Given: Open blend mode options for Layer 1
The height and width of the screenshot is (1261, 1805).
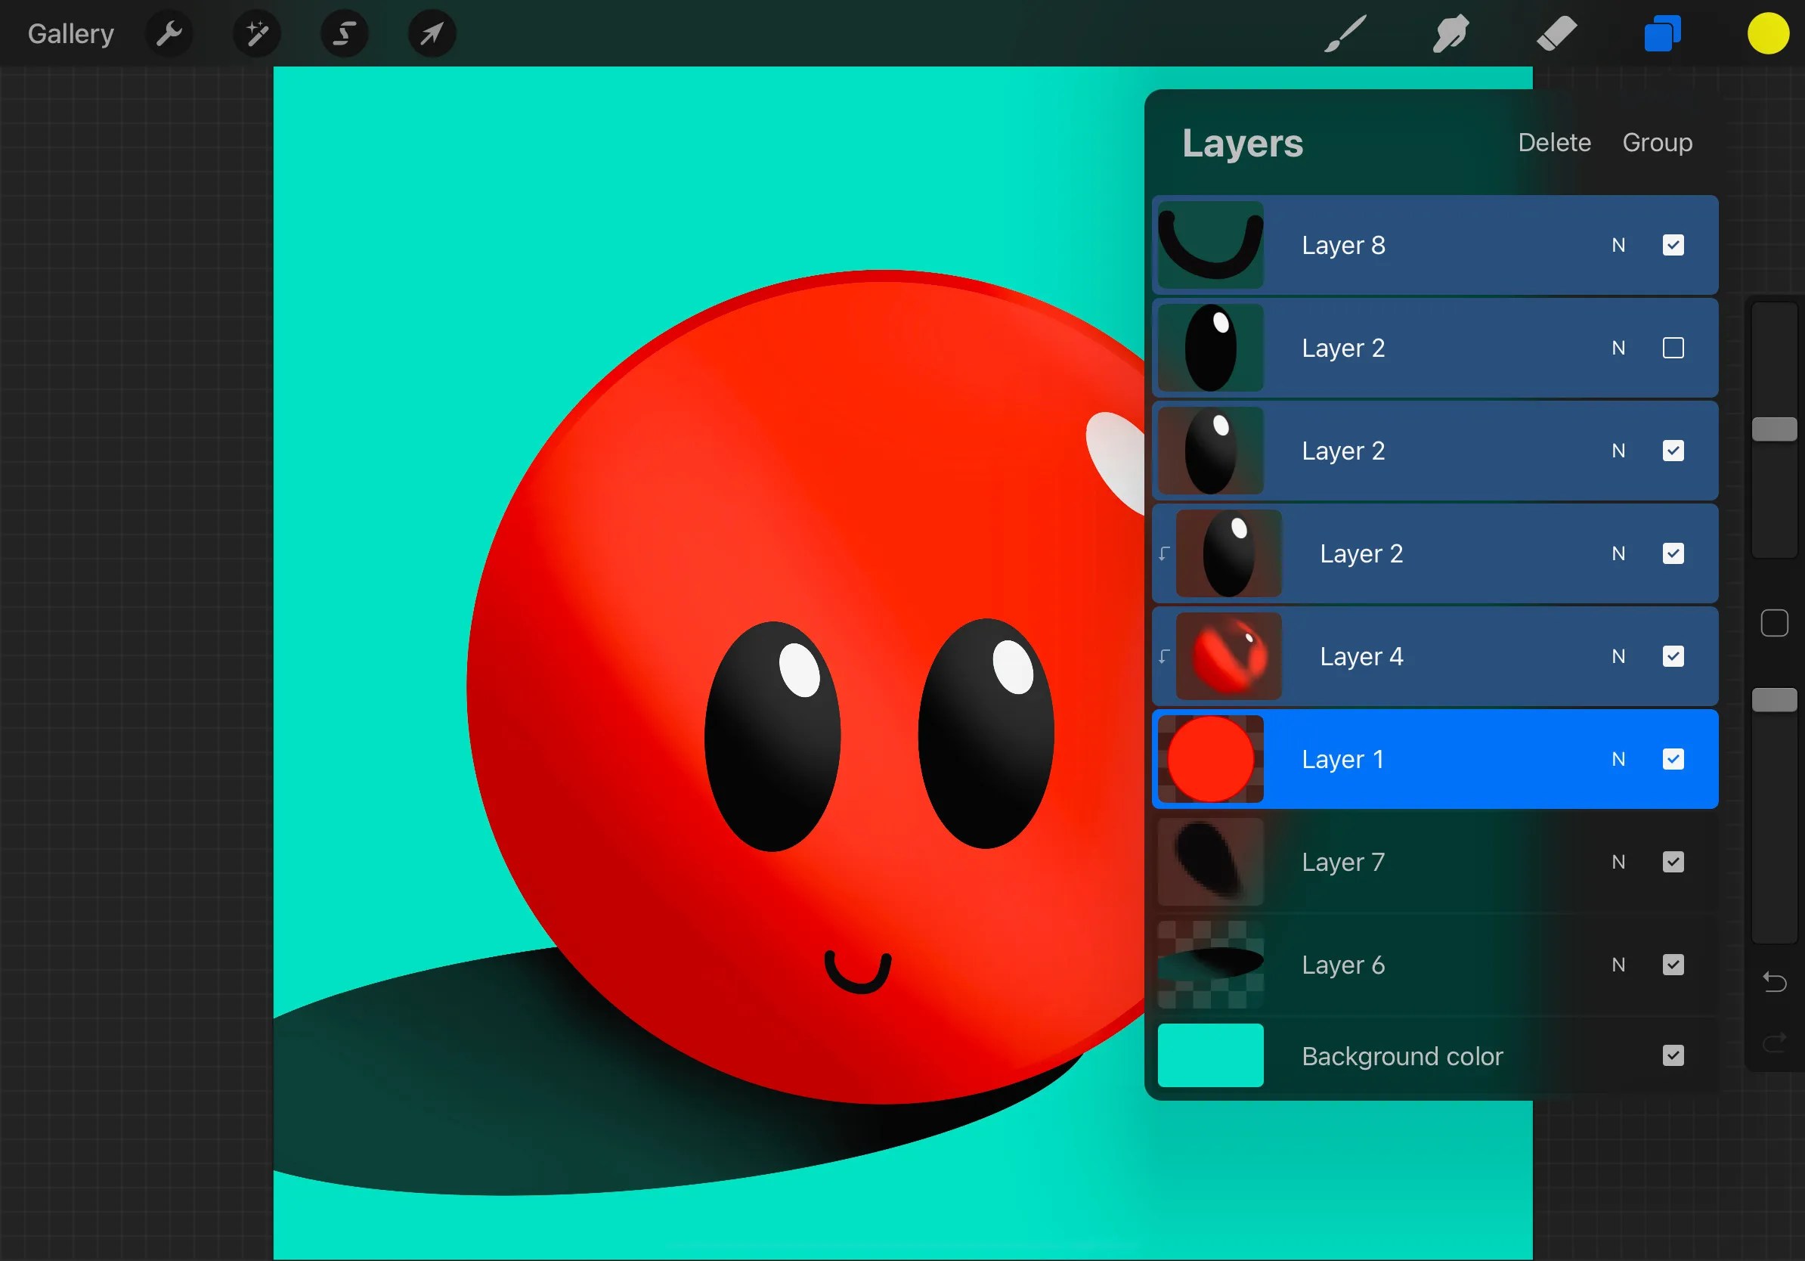Looking at the screenshot, I should [x=1619, y=759].
